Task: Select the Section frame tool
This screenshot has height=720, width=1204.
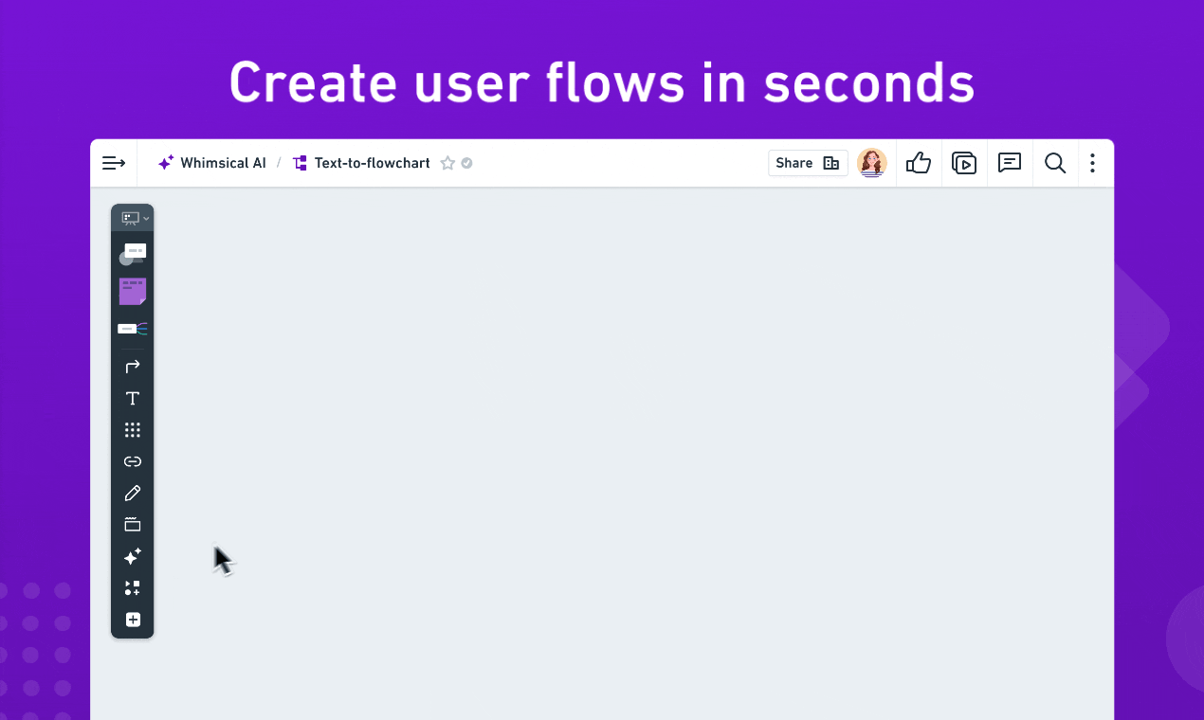Action: pos(133,524)
